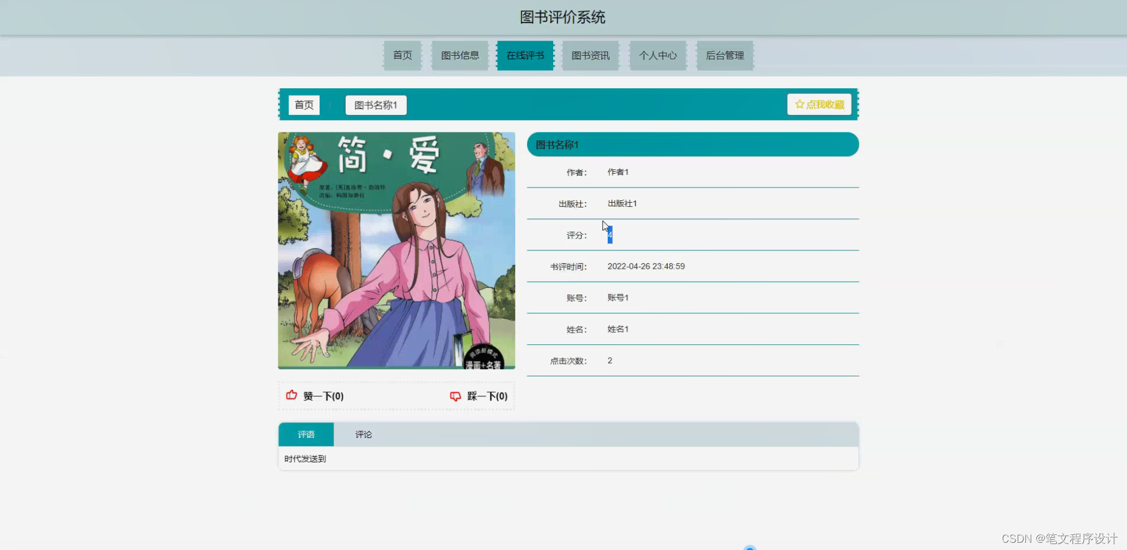Click the 简·爱 book cover image

pyautogui.click(x=396, y=250)
